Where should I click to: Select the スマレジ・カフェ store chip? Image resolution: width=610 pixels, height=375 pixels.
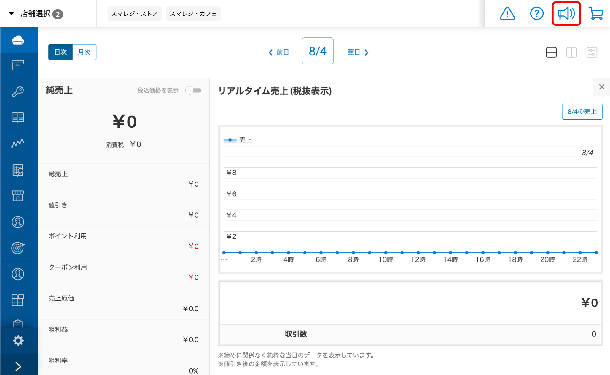[193, 14]
